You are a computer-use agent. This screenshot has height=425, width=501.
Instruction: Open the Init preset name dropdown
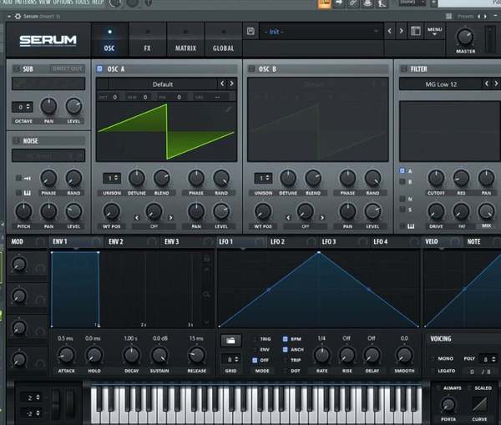coord(317,31)
